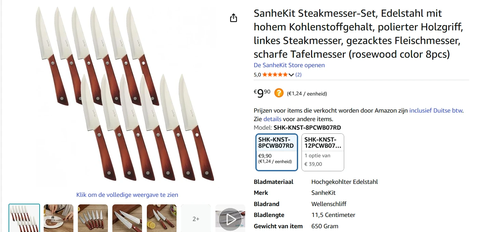Select the two large knives thumbnail

(x=127, y=218)
